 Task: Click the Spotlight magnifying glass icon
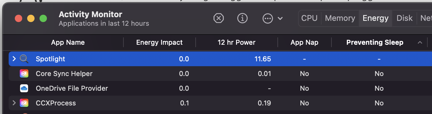click(24, 59)
